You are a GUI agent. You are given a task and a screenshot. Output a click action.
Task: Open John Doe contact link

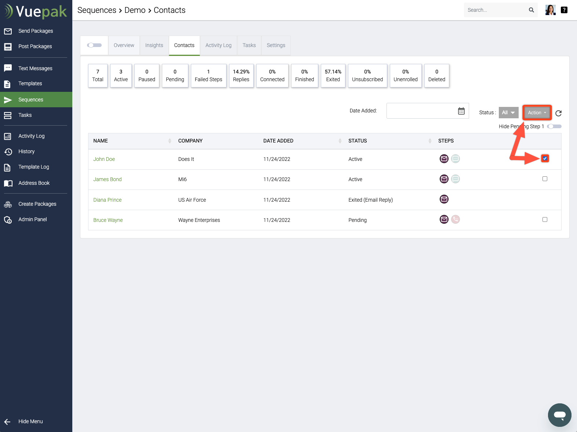coord(104,159)
